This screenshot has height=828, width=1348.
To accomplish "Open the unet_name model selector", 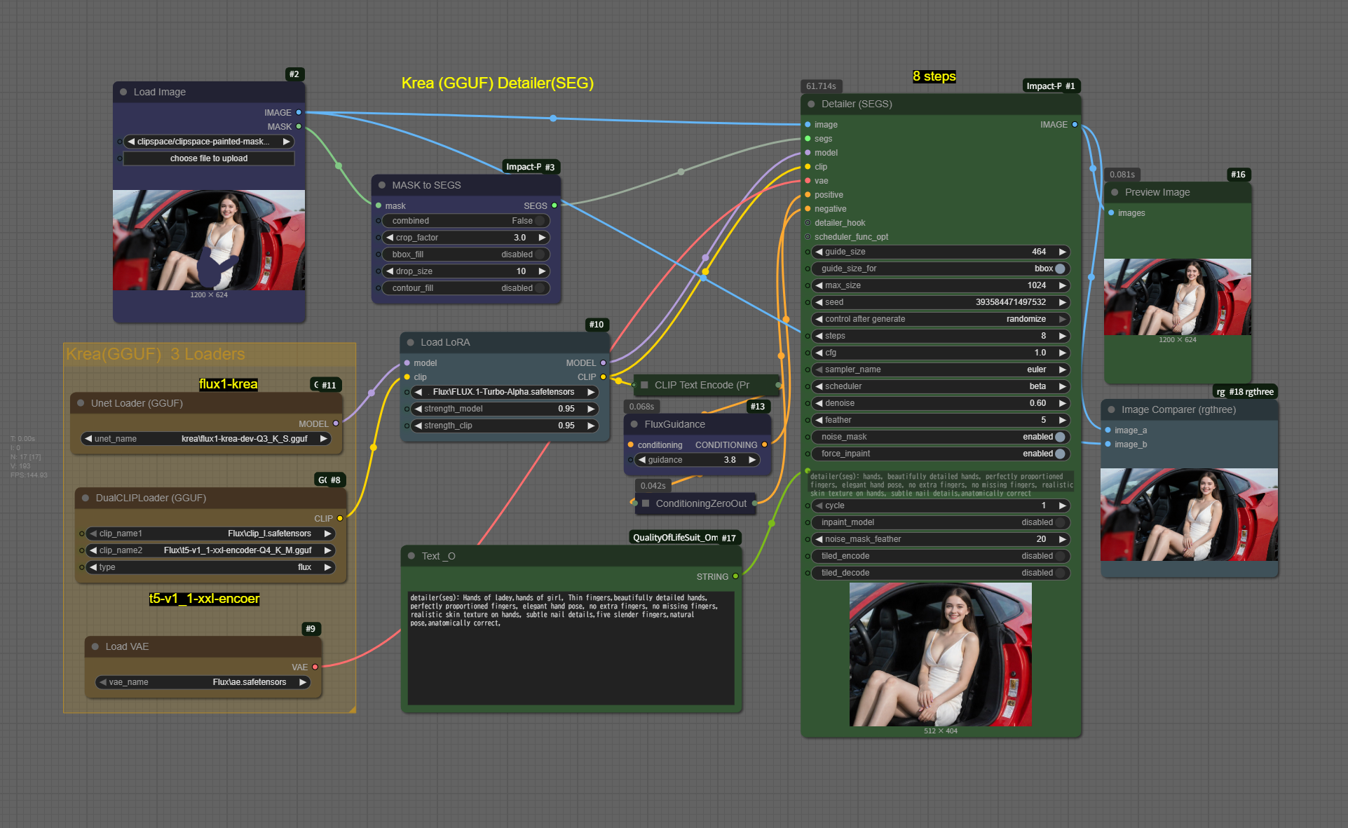I will click(x=207, y=439).
